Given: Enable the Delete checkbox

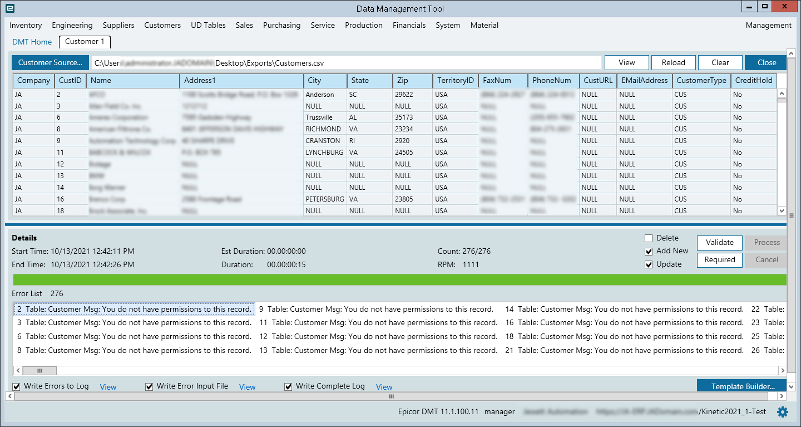Looking at the screenshot, I should [x=649, y=238].
